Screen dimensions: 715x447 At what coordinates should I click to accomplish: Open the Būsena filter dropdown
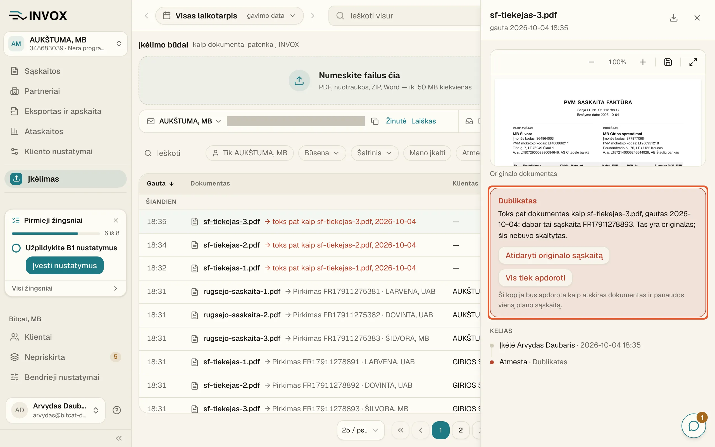[322, 153]
